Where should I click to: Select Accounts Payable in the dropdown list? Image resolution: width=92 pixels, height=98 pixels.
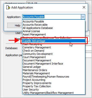(54, 21)
